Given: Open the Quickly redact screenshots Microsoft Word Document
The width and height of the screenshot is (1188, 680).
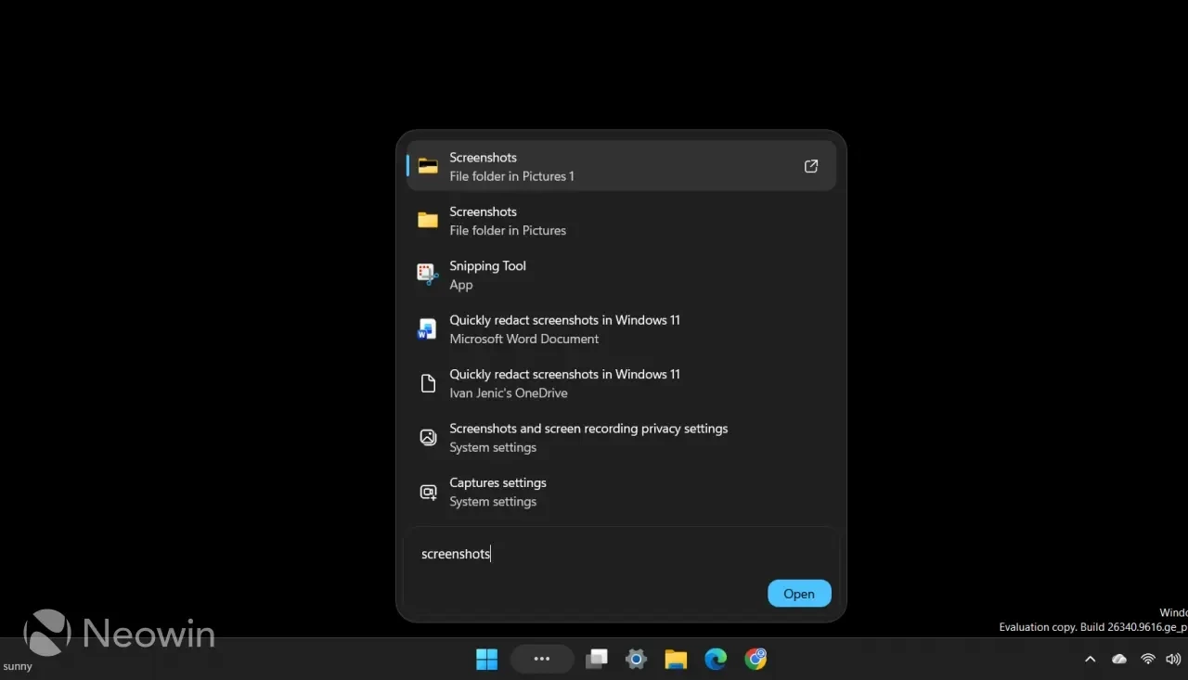Looking at the screenshot, I should click(621, 329).
